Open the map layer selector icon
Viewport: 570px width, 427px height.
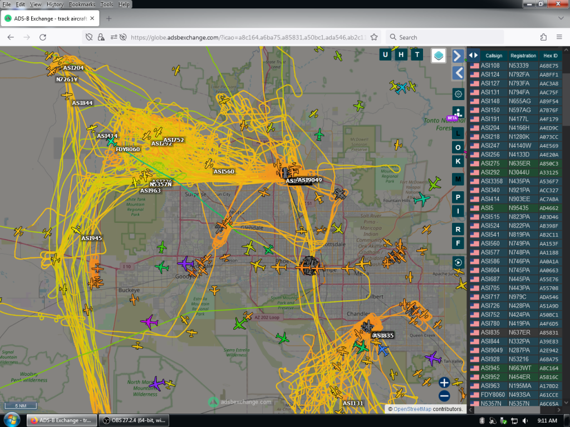click(439, 56)
